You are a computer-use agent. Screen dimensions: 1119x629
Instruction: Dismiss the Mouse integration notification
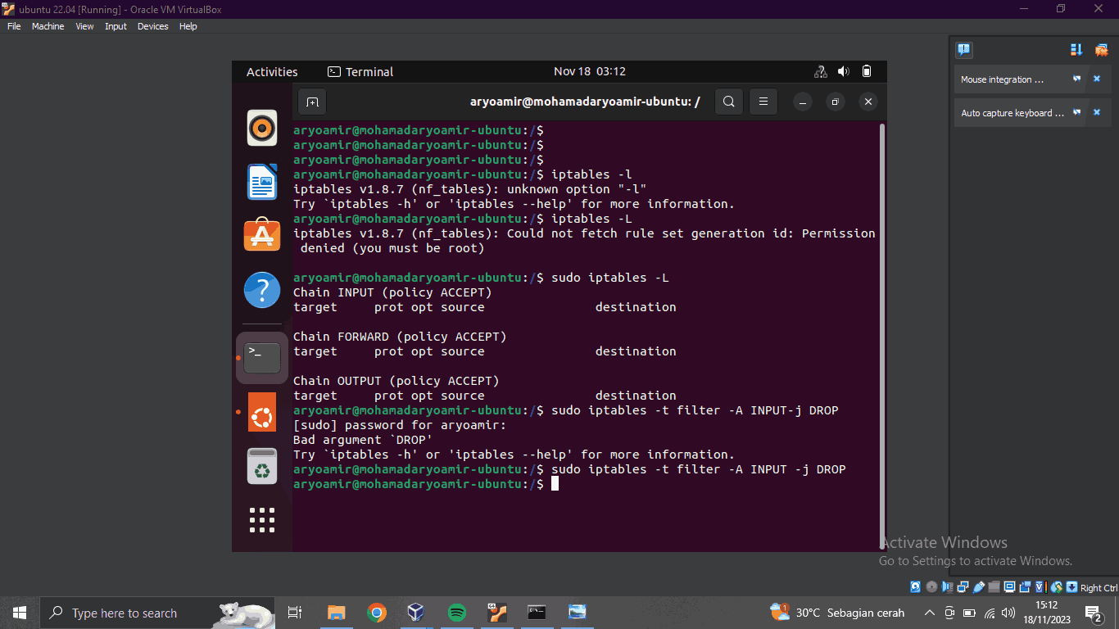pos(1097,79)
